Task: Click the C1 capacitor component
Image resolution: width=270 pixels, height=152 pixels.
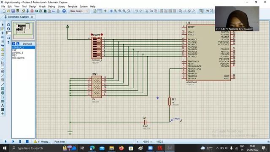Action: 145,122
